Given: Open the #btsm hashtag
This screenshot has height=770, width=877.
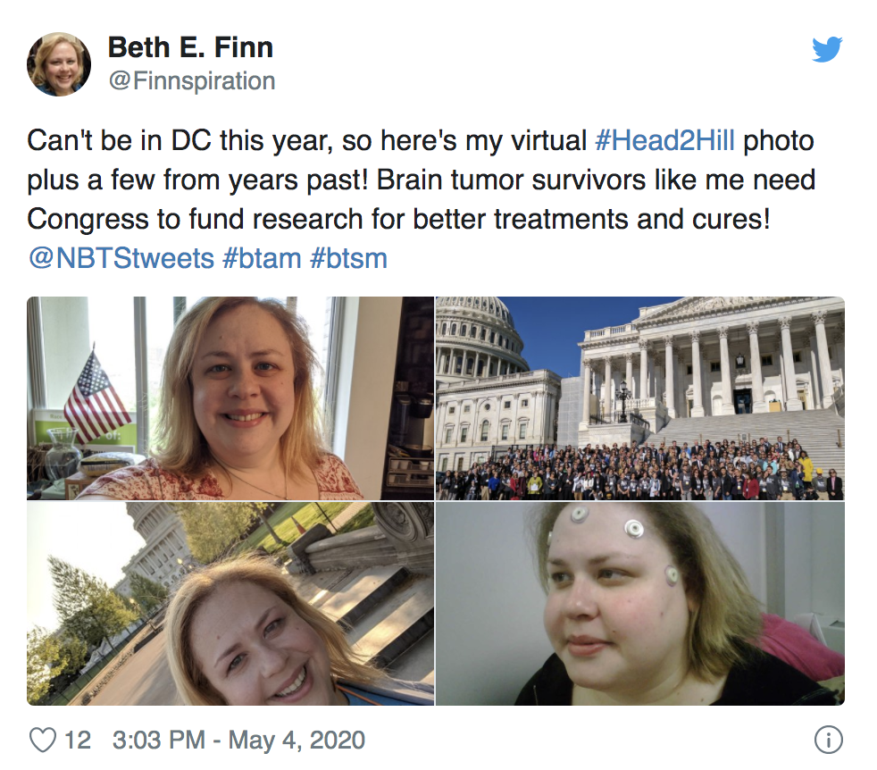Looking at the screenshot, I should pos(348,258).
